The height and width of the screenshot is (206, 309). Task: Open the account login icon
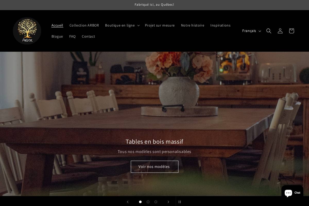280,31
